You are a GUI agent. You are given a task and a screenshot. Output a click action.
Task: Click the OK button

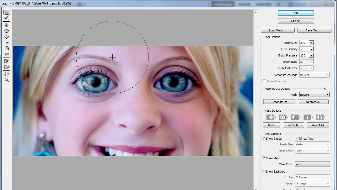pos(296,13)
